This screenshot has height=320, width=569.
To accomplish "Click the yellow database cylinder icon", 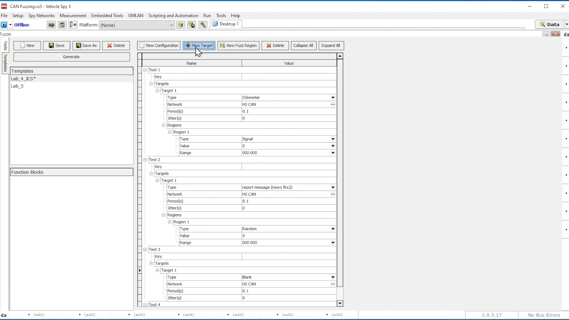I will point(180,25).
